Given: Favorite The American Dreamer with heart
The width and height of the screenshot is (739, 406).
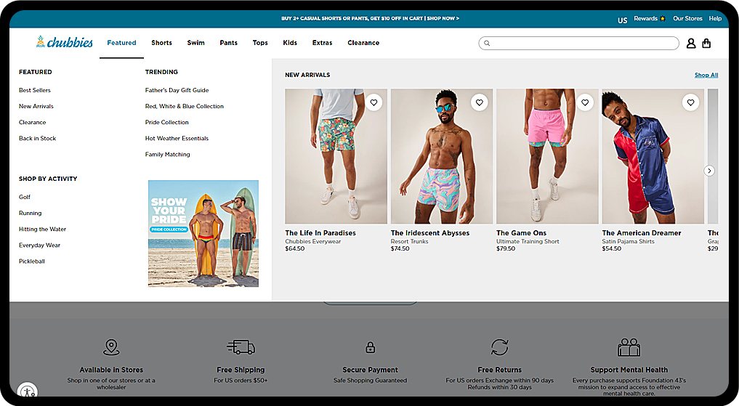Looking at the screenshot, I should point(690,102).
